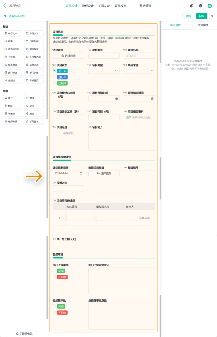217x337 pixels.
Task: Open calendar icon of 计划编制日期
Action: coord(81,174)
